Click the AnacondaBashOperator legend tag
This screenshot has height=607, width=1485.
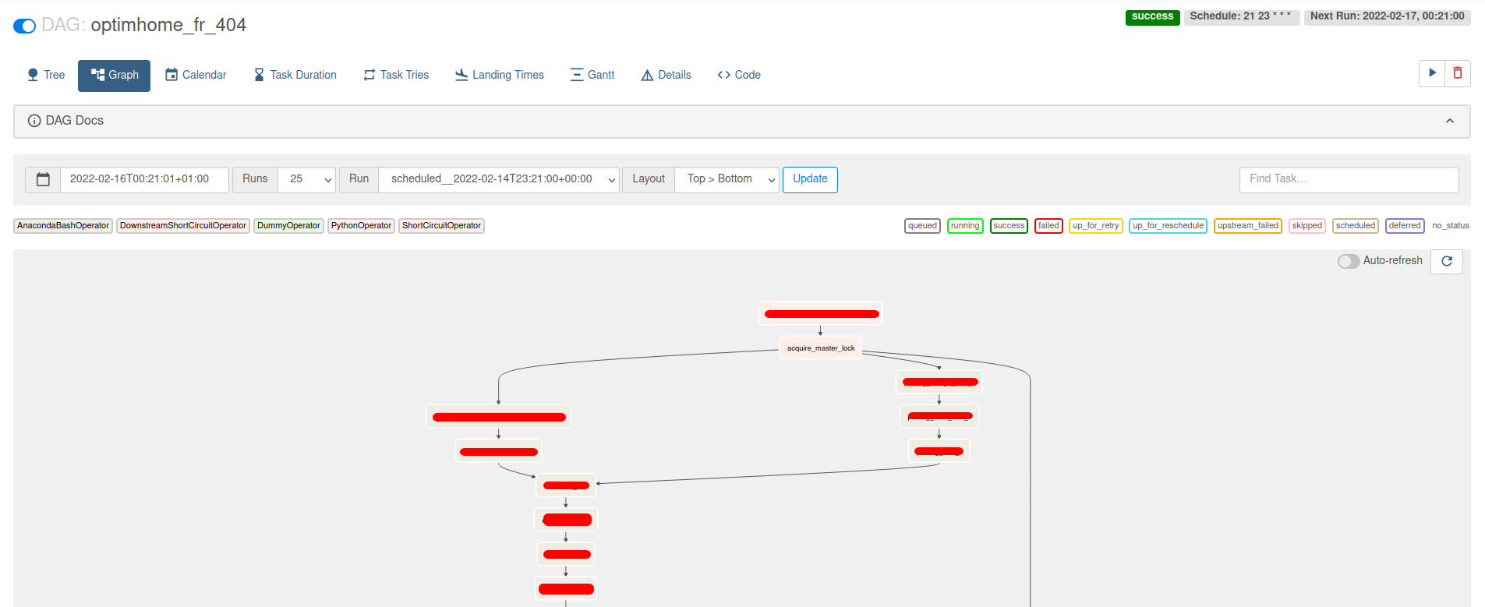tap(63, 226)
